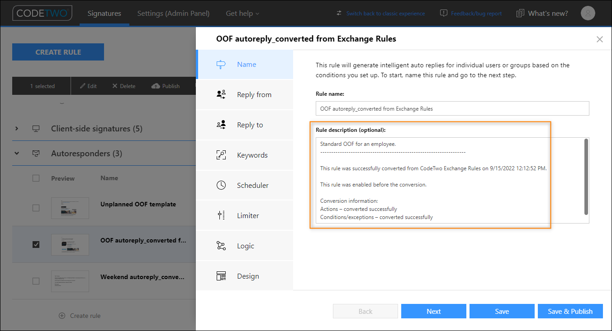This screenshot has width=612, height=331.
Task: Click the Reply from people icon
Action: (221, 94)
